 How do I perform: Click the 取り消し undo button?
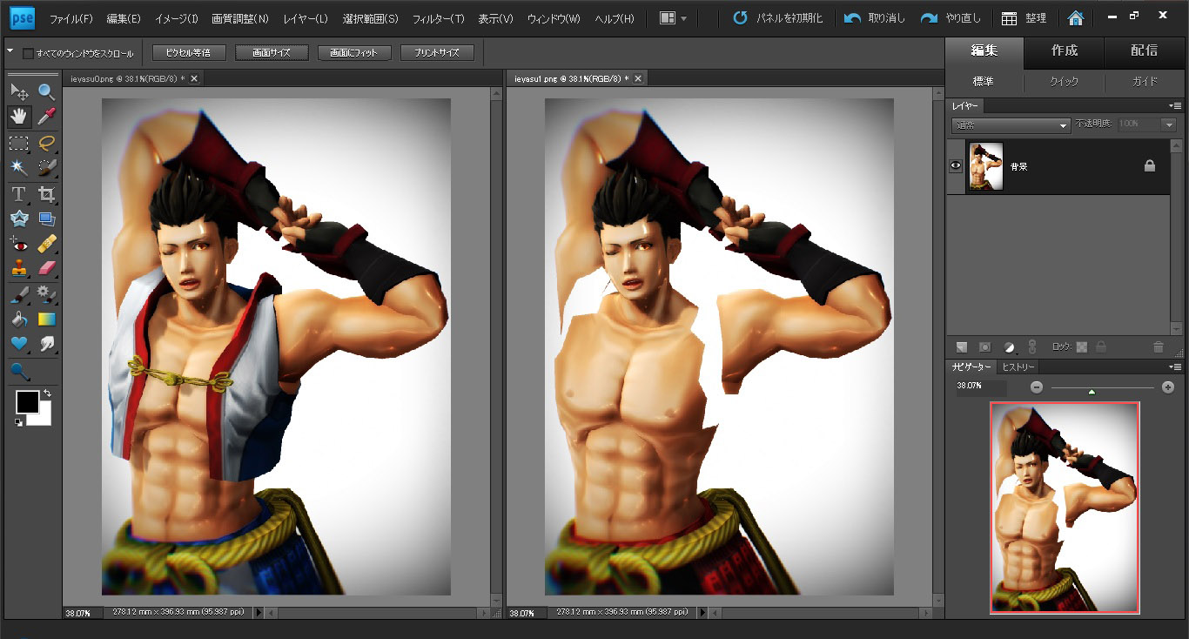tap(876, 18)
